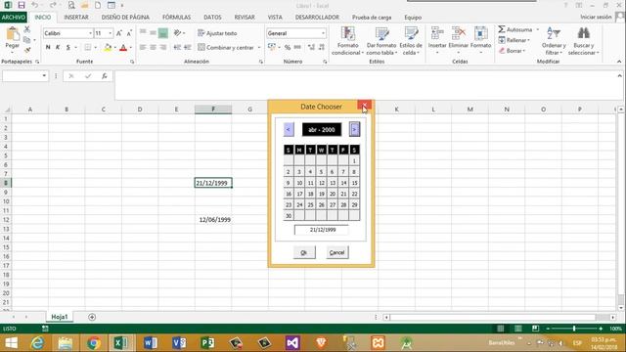
Task: Open the General number format dropdown
Action: point(323,33)
